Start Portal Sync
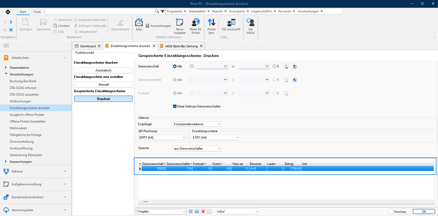Viewport: 438px width, 216px height. pos(211,26)
